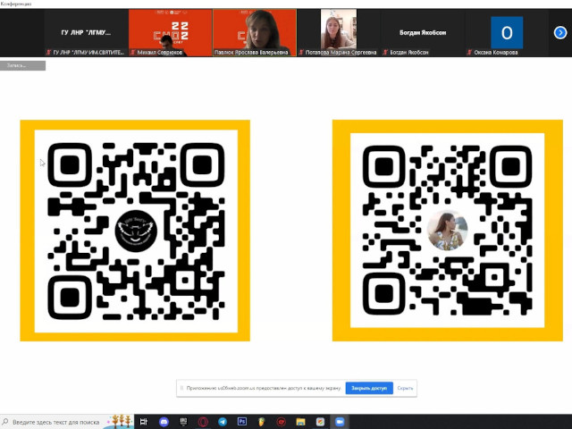Click muted mic icon of Богдан Якобсон
Screen dimensions: 572x429
[385, 53]
